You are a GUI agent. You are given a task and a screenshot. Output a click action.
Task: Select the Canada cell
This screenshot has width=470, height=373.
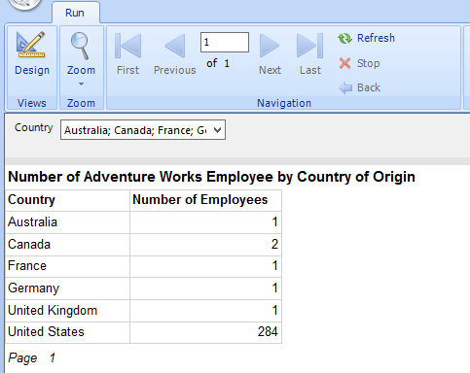point(68,245)
